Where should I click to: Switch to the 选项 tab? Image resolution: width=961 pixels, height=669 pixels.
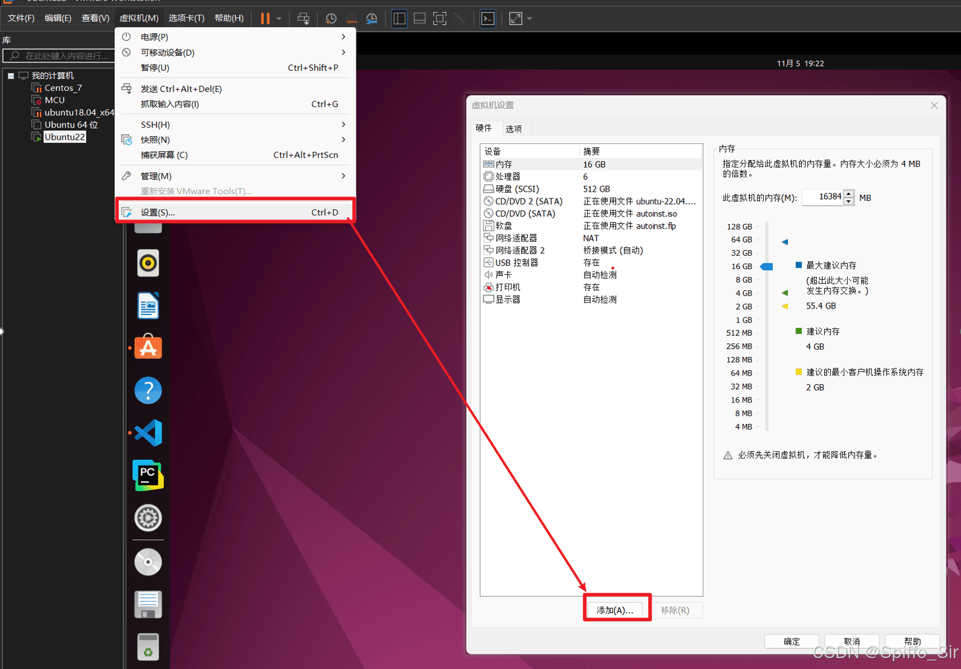(514, 129)
